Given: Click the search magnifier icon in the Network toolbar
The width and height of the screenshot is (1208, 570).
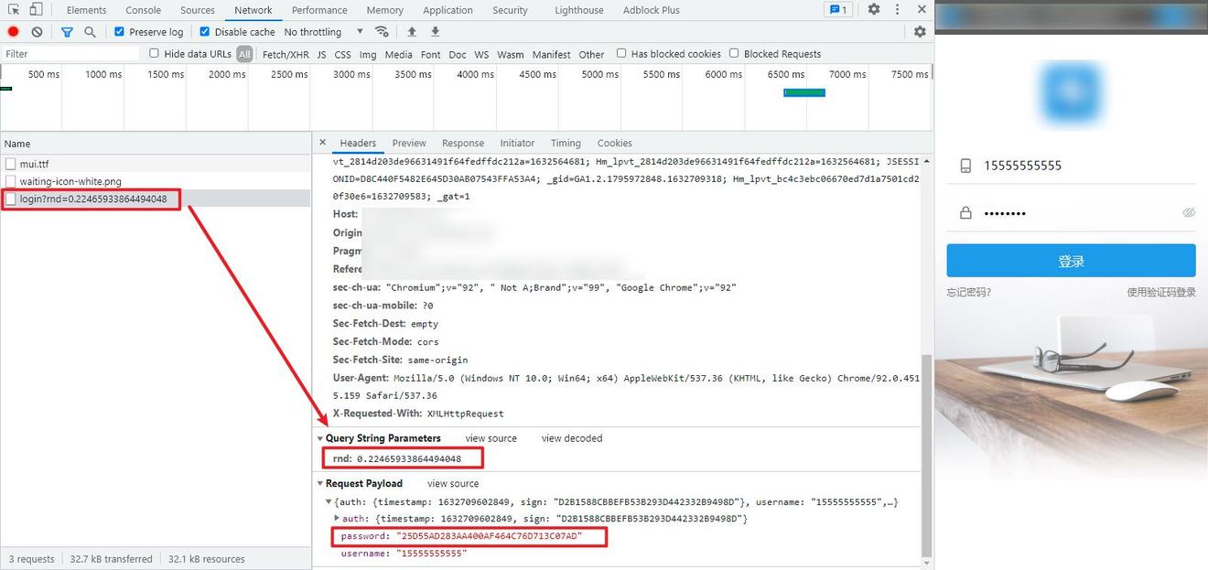Looking at the screenshot, I should [90, 31].
